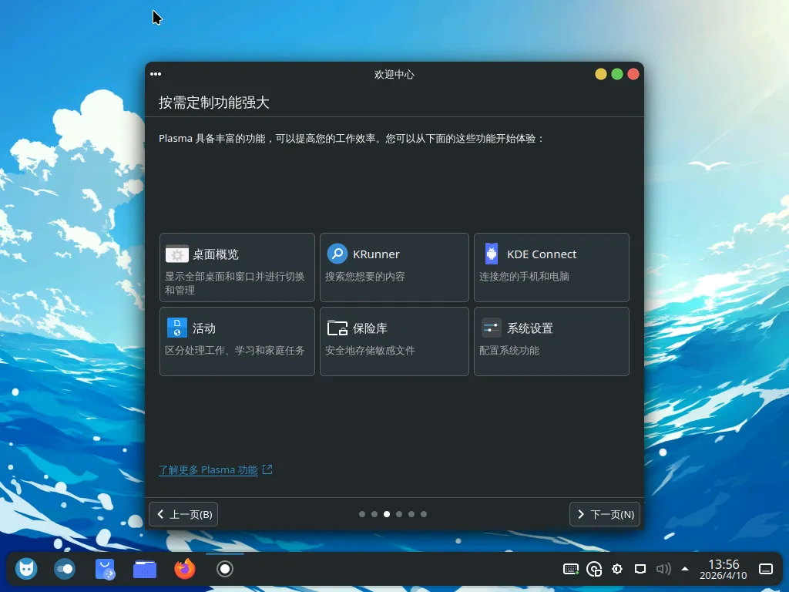Expand hidden system tray icons arrow
This screenshot has height=592, width=789.
coord(685,570)
